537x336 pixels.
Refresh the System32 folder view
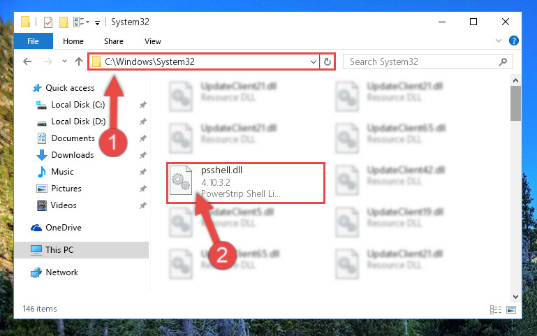click(x=328, y=61)
